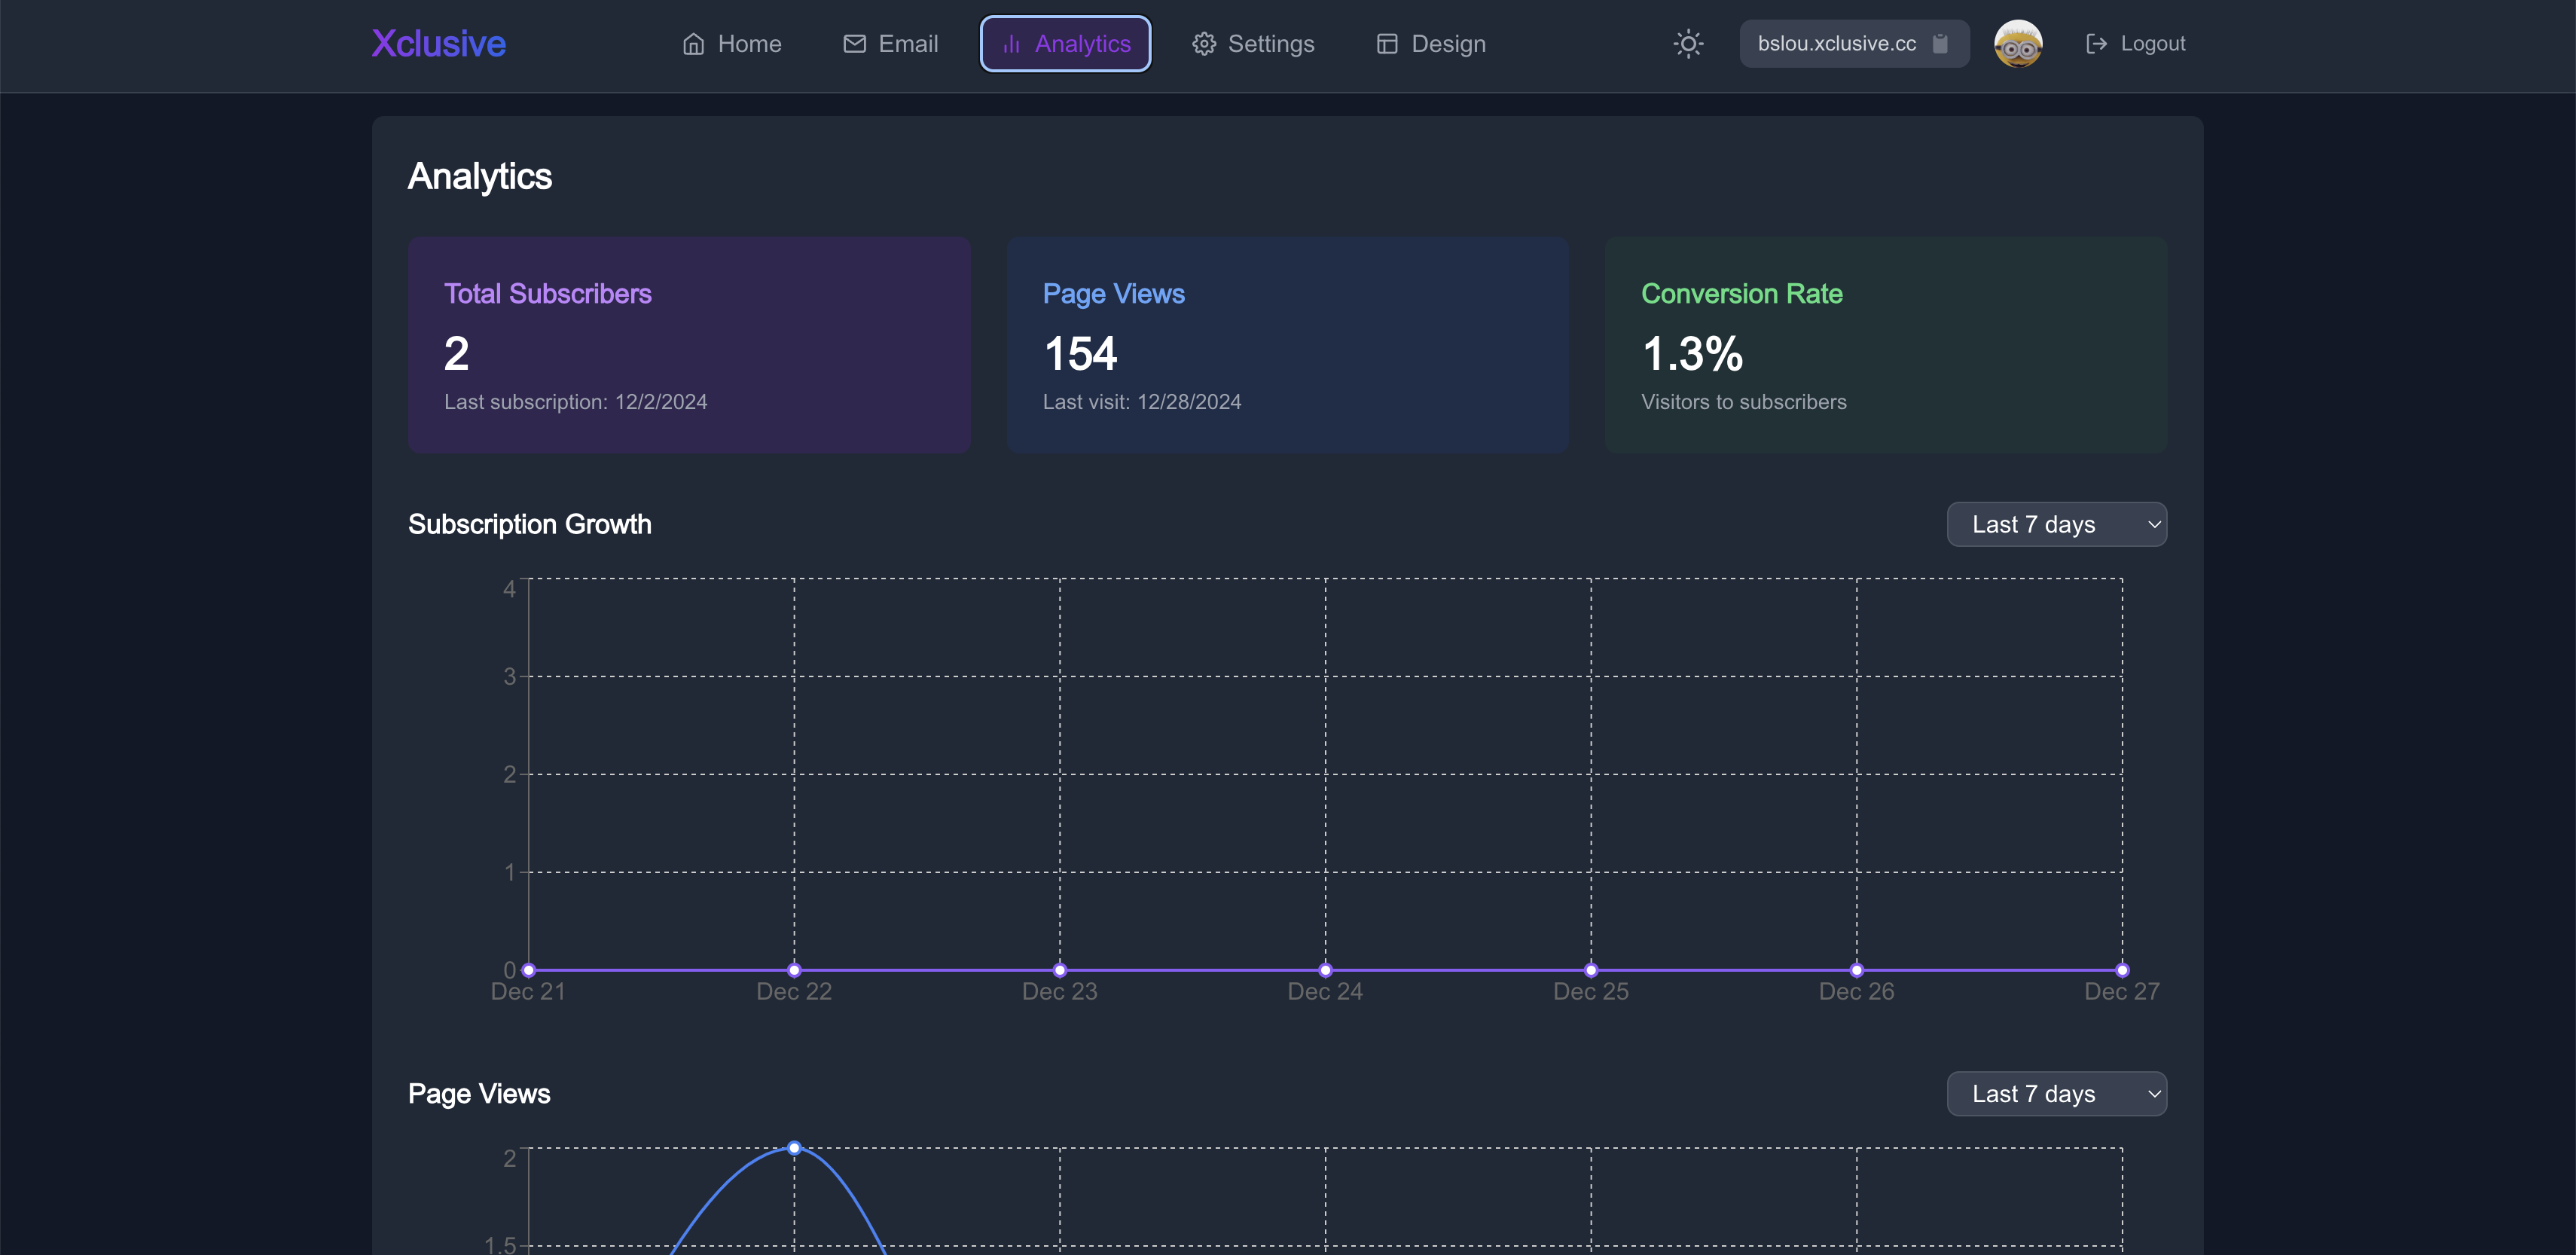Toggle light mode with sun icon
The width and height of the screenshot is (2576, 1255).
[x=1688, y=44]
